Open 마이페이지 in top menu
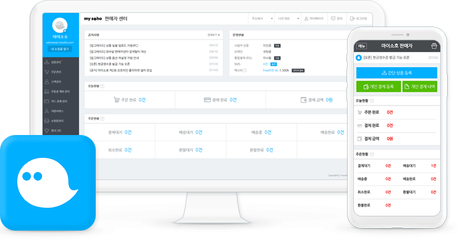Viewport: 457px width, 246px height. [x=314, y=18]
